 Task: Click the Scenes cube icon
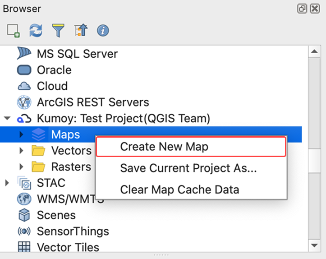tap(24, 215)
